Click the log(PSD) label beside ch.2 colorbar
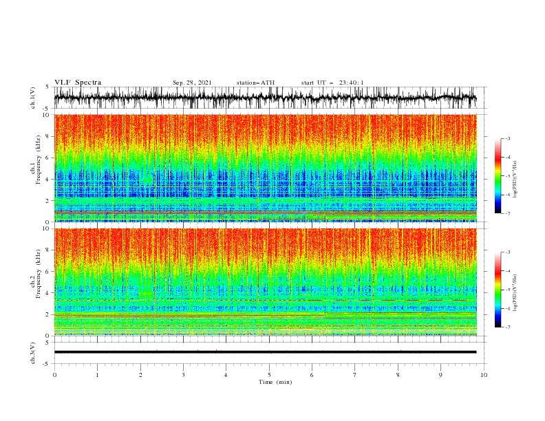This screenshot has width=545, height=421. pyautogui.click(x=515, y=292)
